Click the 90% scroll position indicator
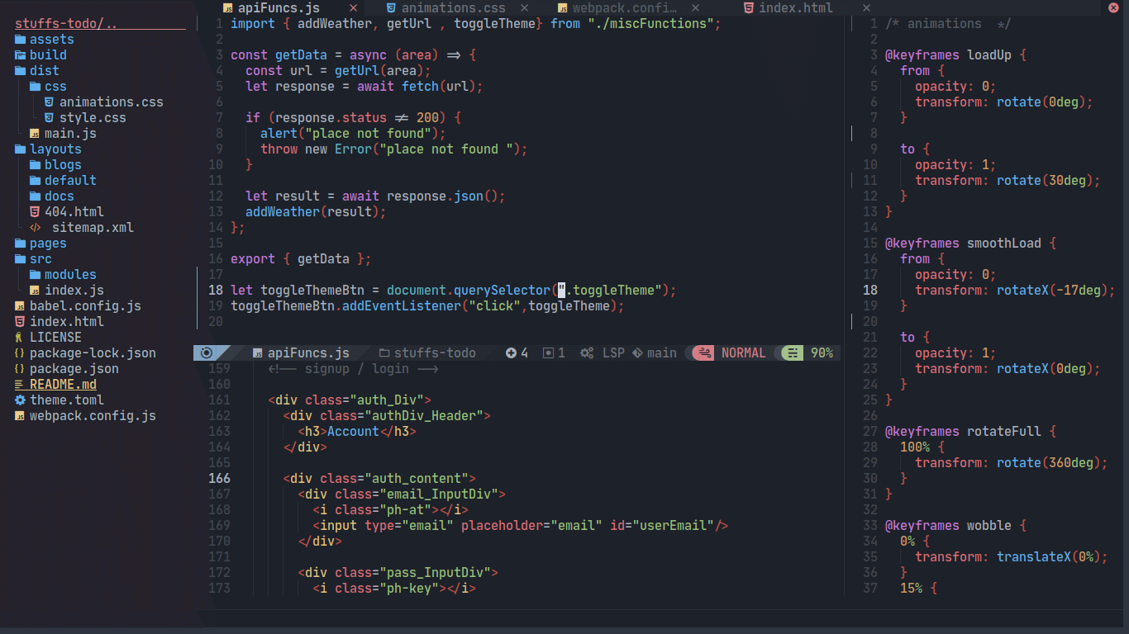 click(821, 353)
